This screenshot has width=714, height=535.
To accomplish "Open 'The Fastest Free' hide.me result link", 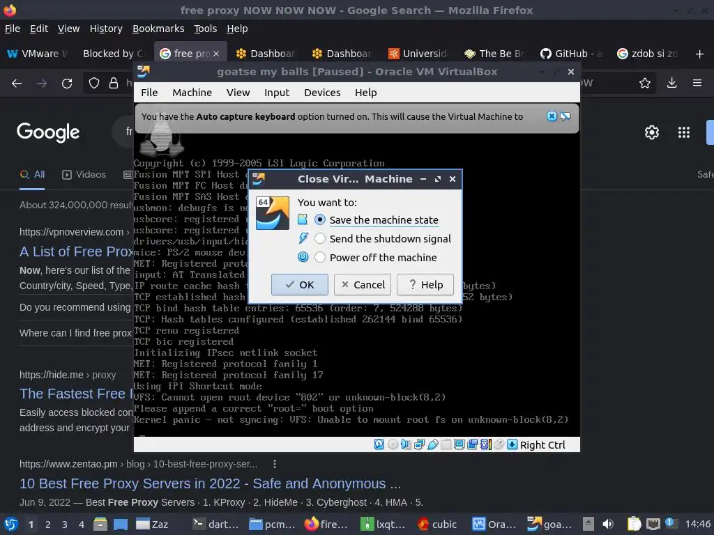I will [x=76, y=394].
